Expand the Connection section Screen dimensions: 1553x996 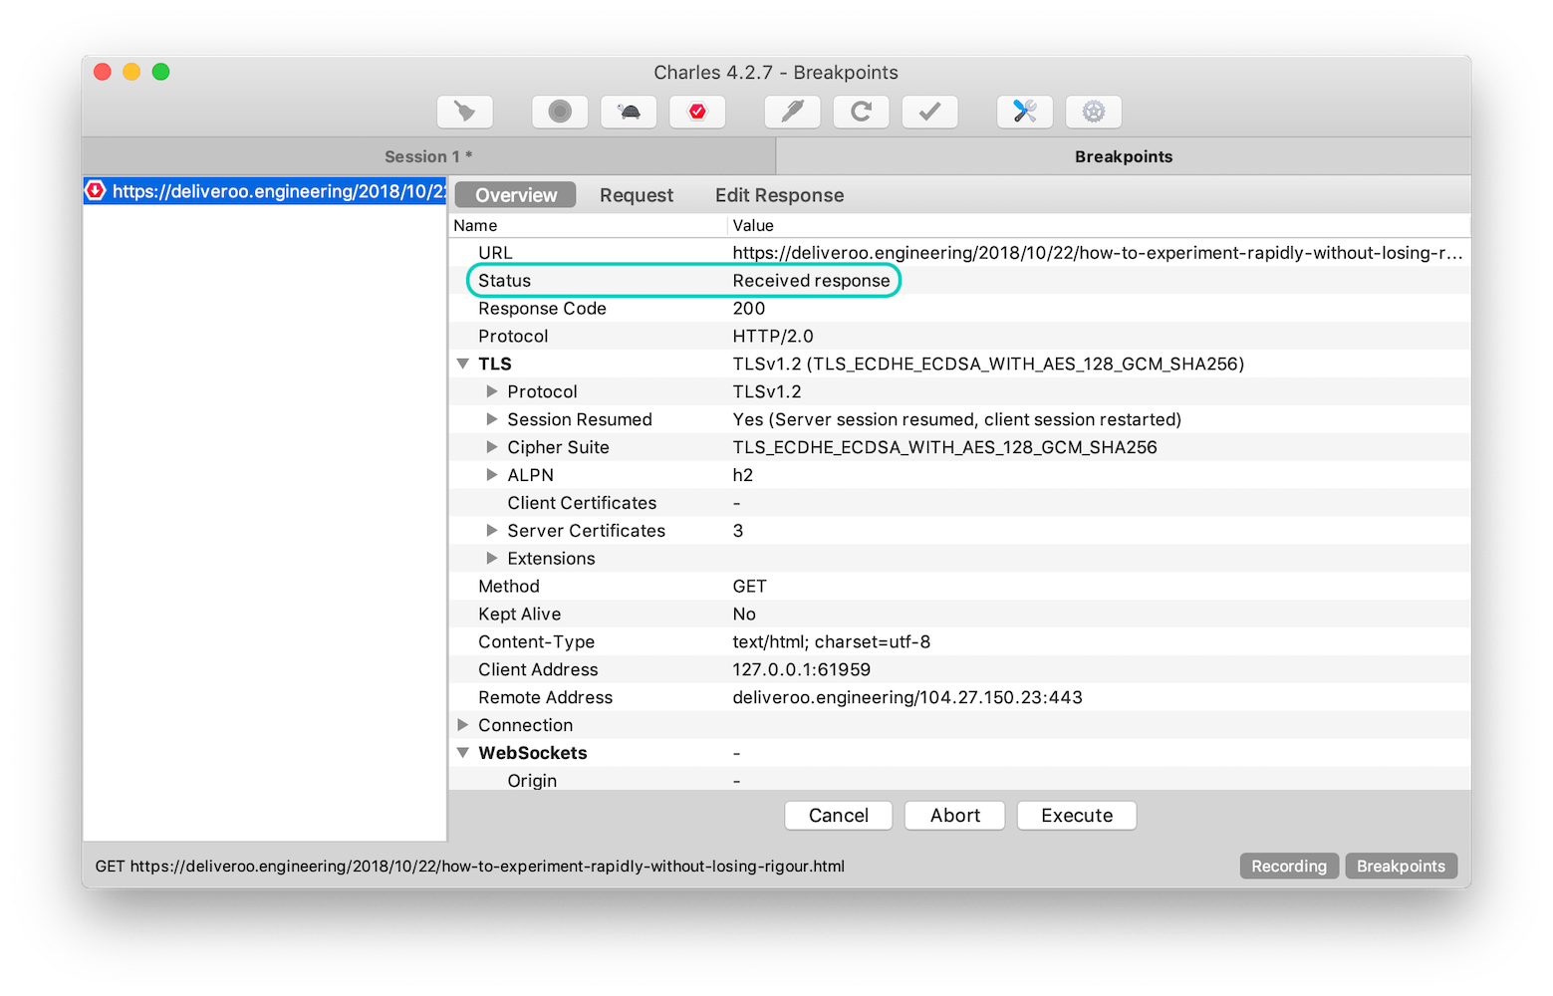[x=463, y=725]
